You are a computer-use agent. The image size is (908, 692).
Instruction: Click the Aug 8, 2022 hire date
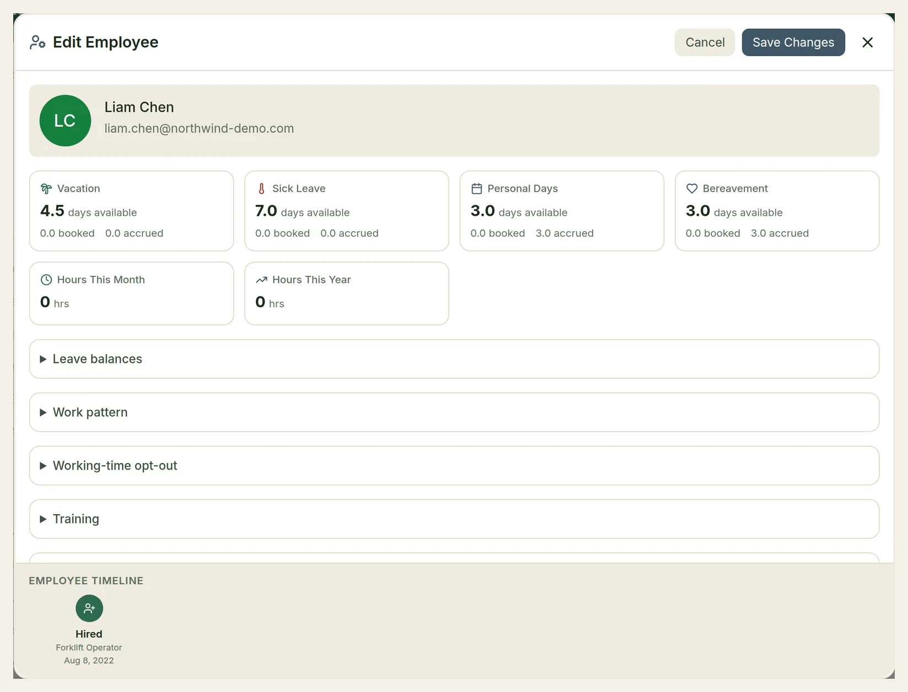[x=89, y=661]
